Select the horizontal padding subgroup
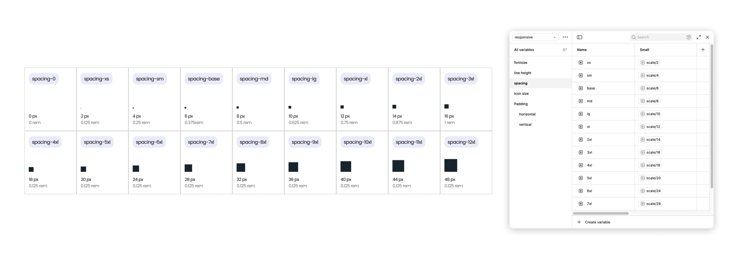The width and height of the screenshot is (746, 262). pyautogui.click(x=527, y=114)
